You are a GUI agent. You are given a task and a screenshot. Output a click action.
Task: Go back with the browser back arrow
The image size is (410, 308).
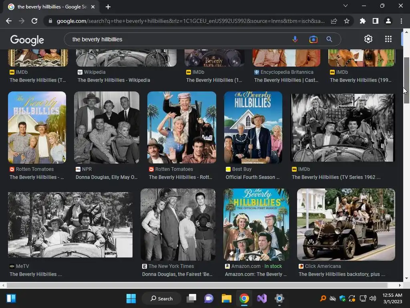9,21
